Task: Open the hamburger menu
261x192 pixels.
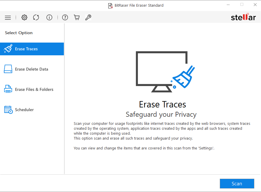Action: tap(8, 17)
